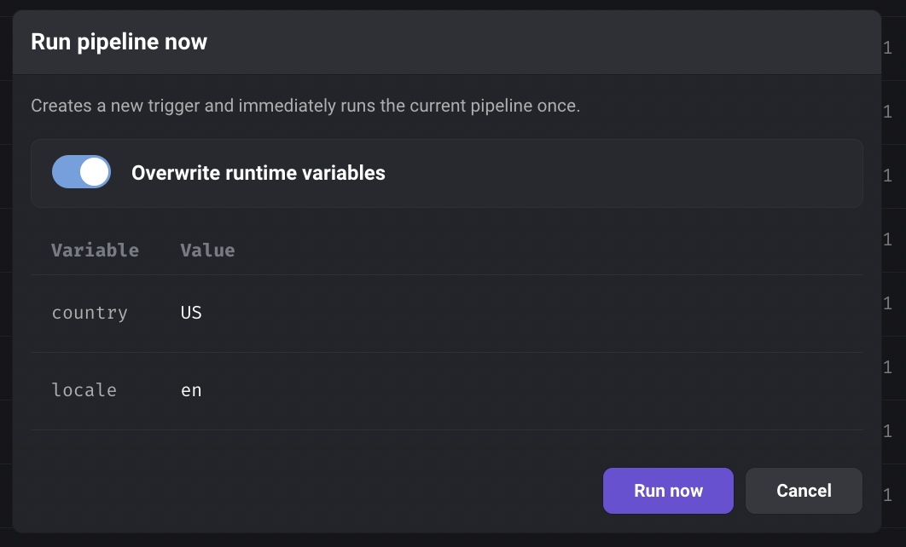Dismiss dialog by clicking dark backdrop below it

pyautogui.click(x=453, y=541)
